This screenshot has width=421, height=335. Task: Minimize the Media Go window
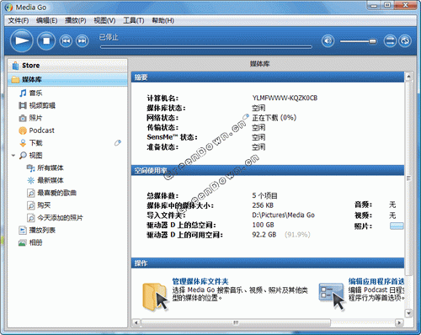click(374, 5)
